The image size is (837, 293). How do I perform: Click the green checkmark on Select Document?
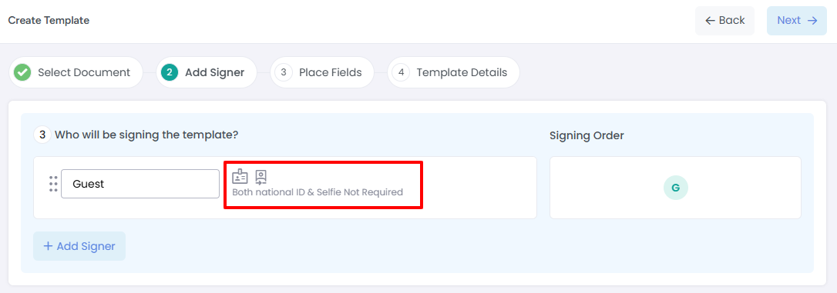pos(22,72)
